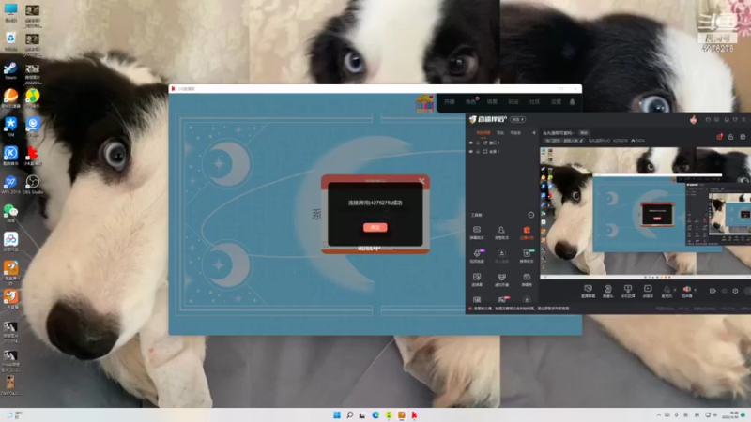Open the 角色 tab in top navigation
751x422 pixels.
tap(470, 102)
